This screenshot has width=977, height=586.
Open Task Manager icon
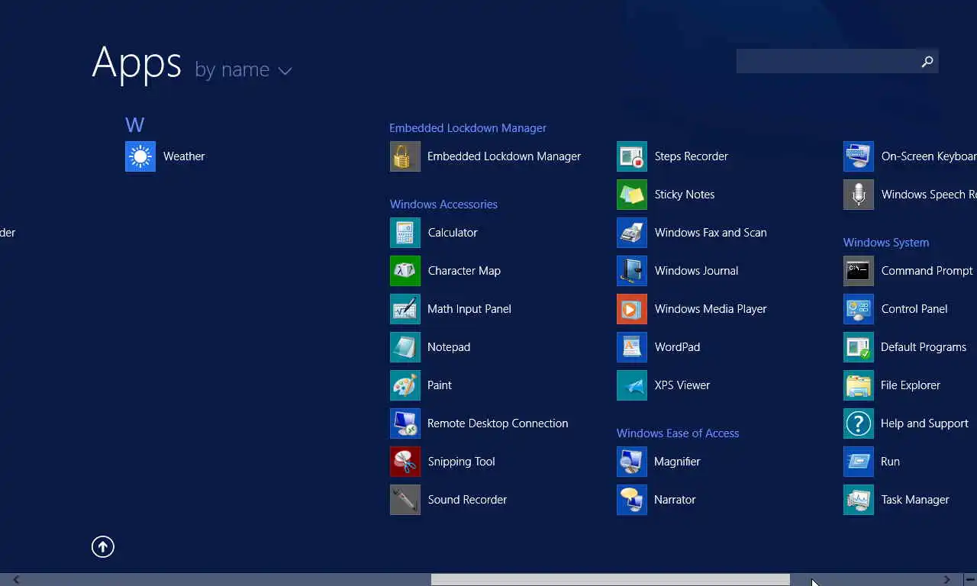click(x=859, y=500)
